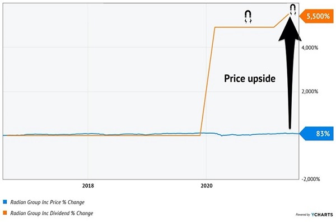
Task: Select the blue 83% value tag
Action: [x=316, y=134]
